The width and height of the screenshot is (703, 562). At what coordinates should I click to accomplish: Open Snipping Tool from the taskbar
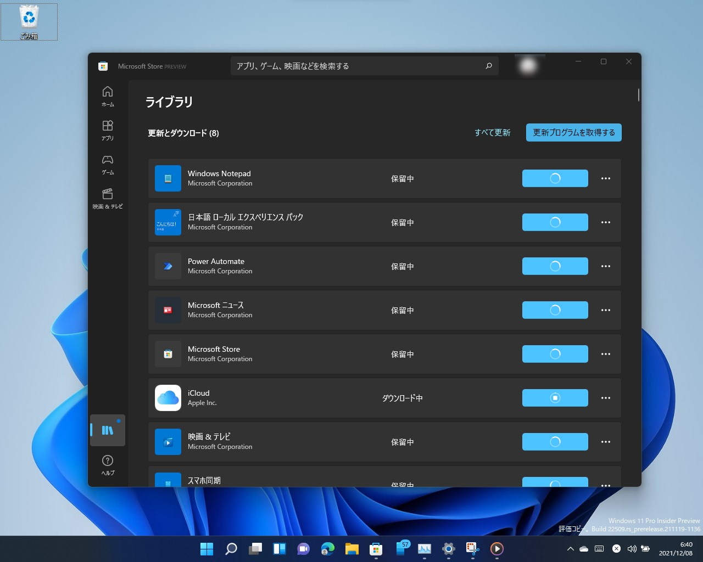(473, 548)
